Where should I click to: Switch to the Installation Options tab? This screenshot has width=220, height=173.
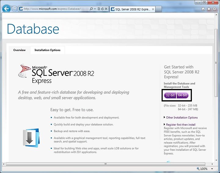click(x=47, y=50)
